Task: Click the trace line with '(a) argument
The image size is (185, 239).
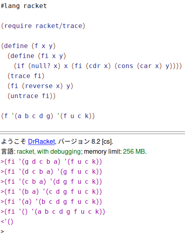Action: pos(51,202)
